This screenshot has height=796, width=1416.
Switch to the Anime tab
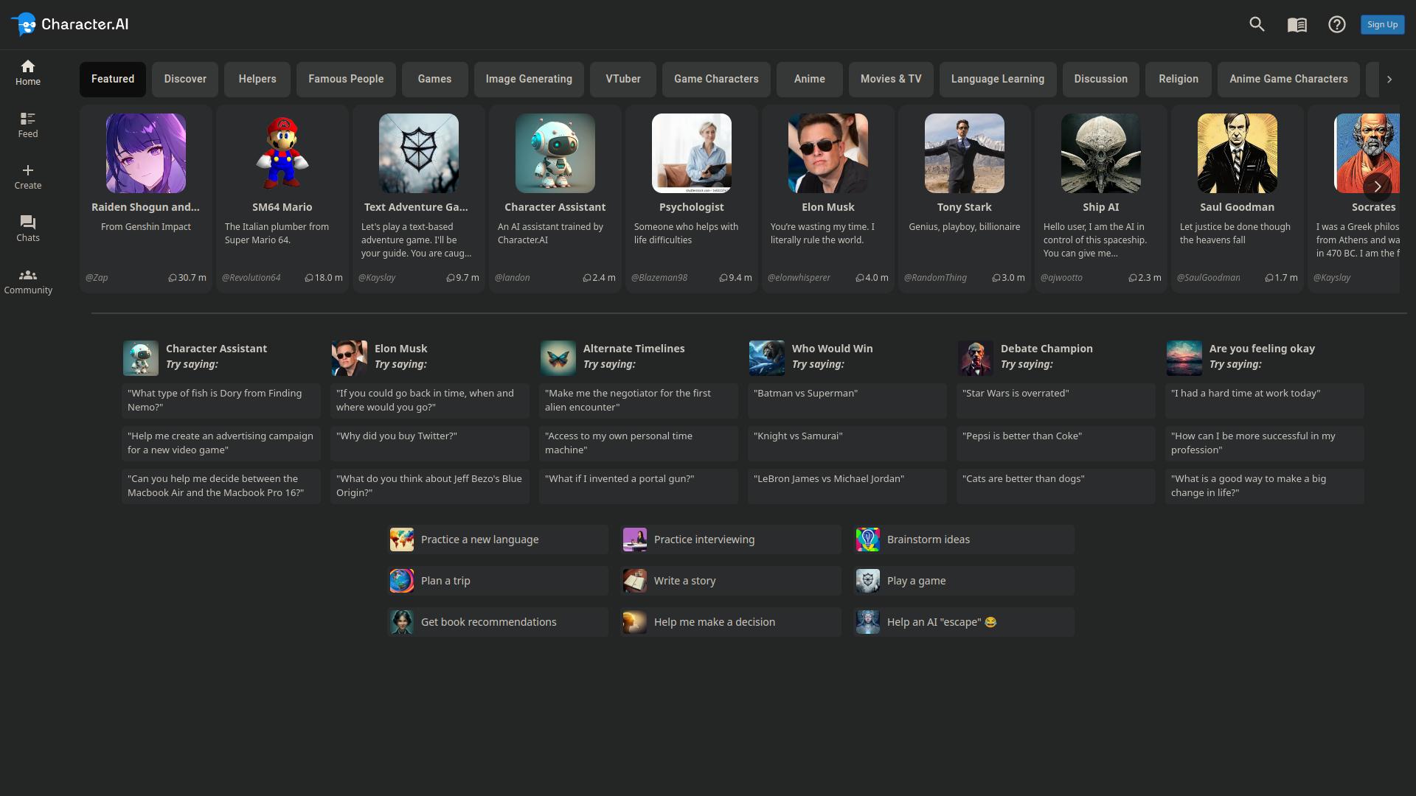[x=810, y=79]
